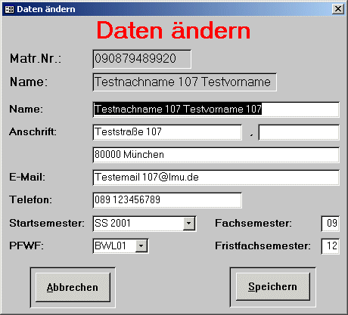Expand the PFWF dropdown arrow
This screenshot has width=348, height=315.
coord(141,246)
